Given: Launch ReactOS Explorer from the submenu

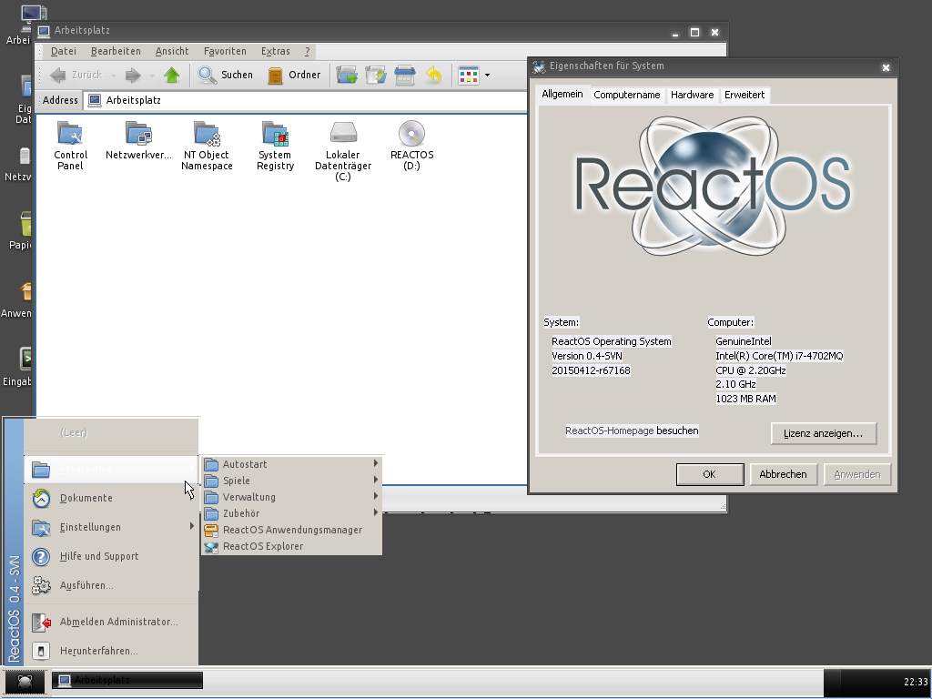Looking at the screenshot, I should tap(291, 546).
